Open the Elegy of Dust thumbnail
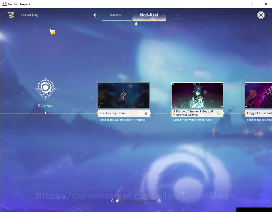Viewport: 272px width, 212px height. click(258, 95)
